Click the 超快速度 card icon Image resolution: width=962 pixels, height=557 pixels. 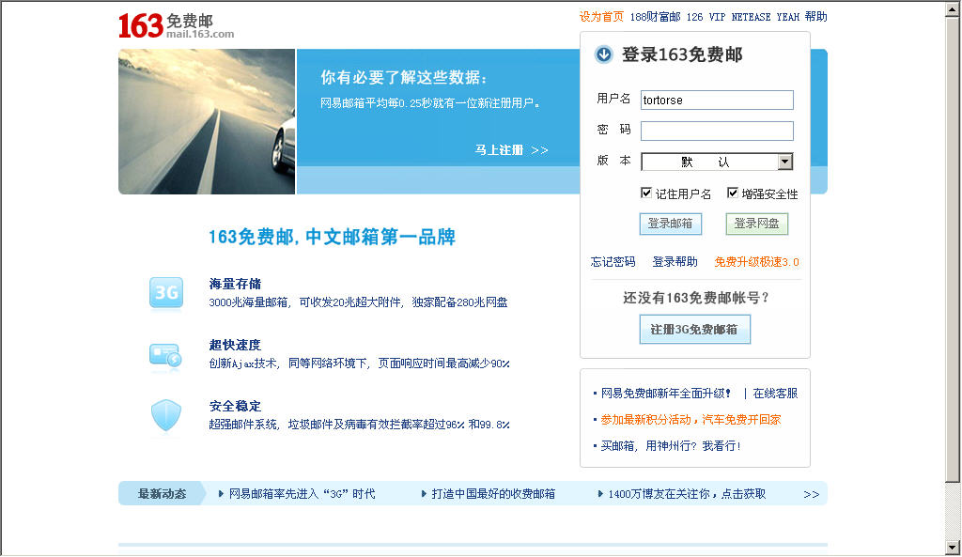[x=165, y=356]
